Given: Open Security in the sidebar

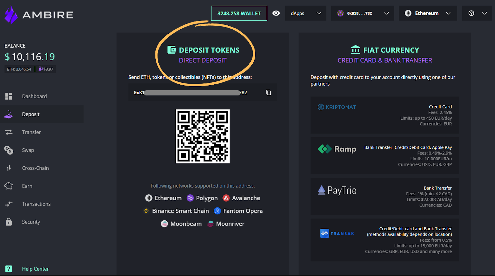Looking at the screenshot, I should coord(31,222).
